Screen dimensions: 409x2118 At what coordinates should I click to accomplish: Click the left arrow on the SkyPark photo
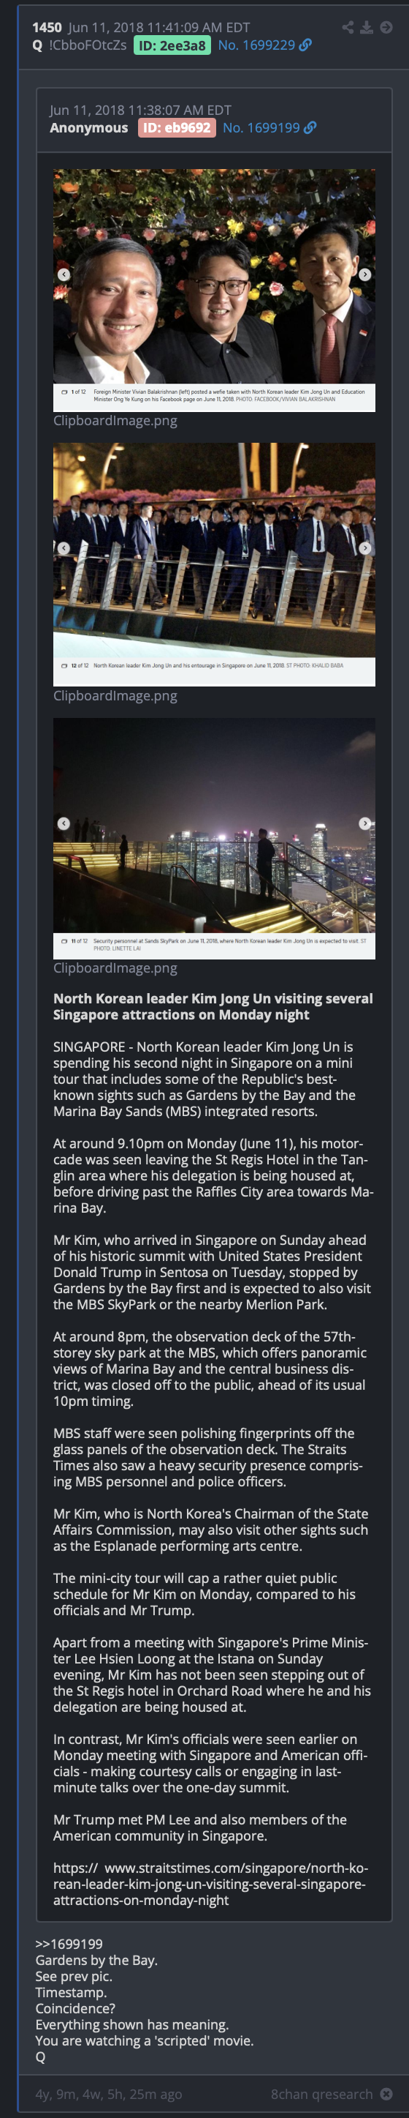[64, 823]
